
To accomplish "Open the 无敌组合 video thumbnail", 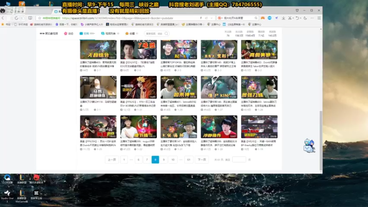I will click(98, 50).
